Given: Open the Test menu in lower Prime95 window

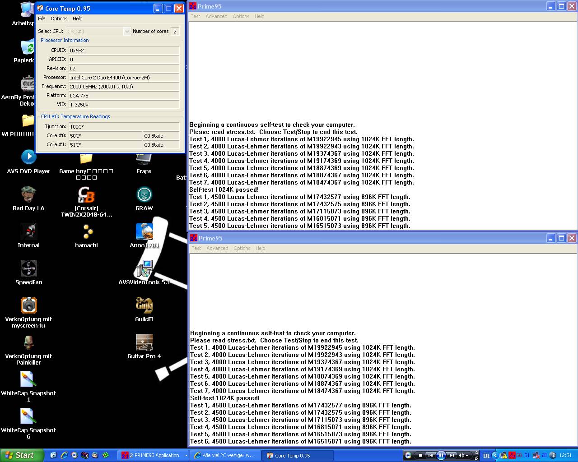Looking at the screenshot, I should tap(196, 248).
